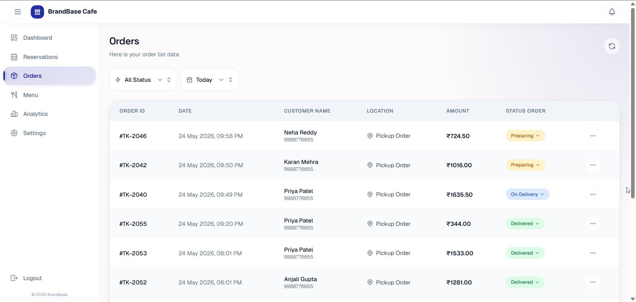Go to Dashboard
The width and height of the screenshot is (636, 302).
[x=50, y=38]
